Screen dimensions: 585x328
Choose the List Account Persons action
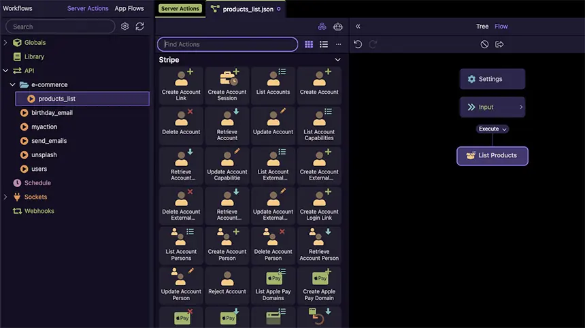pos(181,245)
